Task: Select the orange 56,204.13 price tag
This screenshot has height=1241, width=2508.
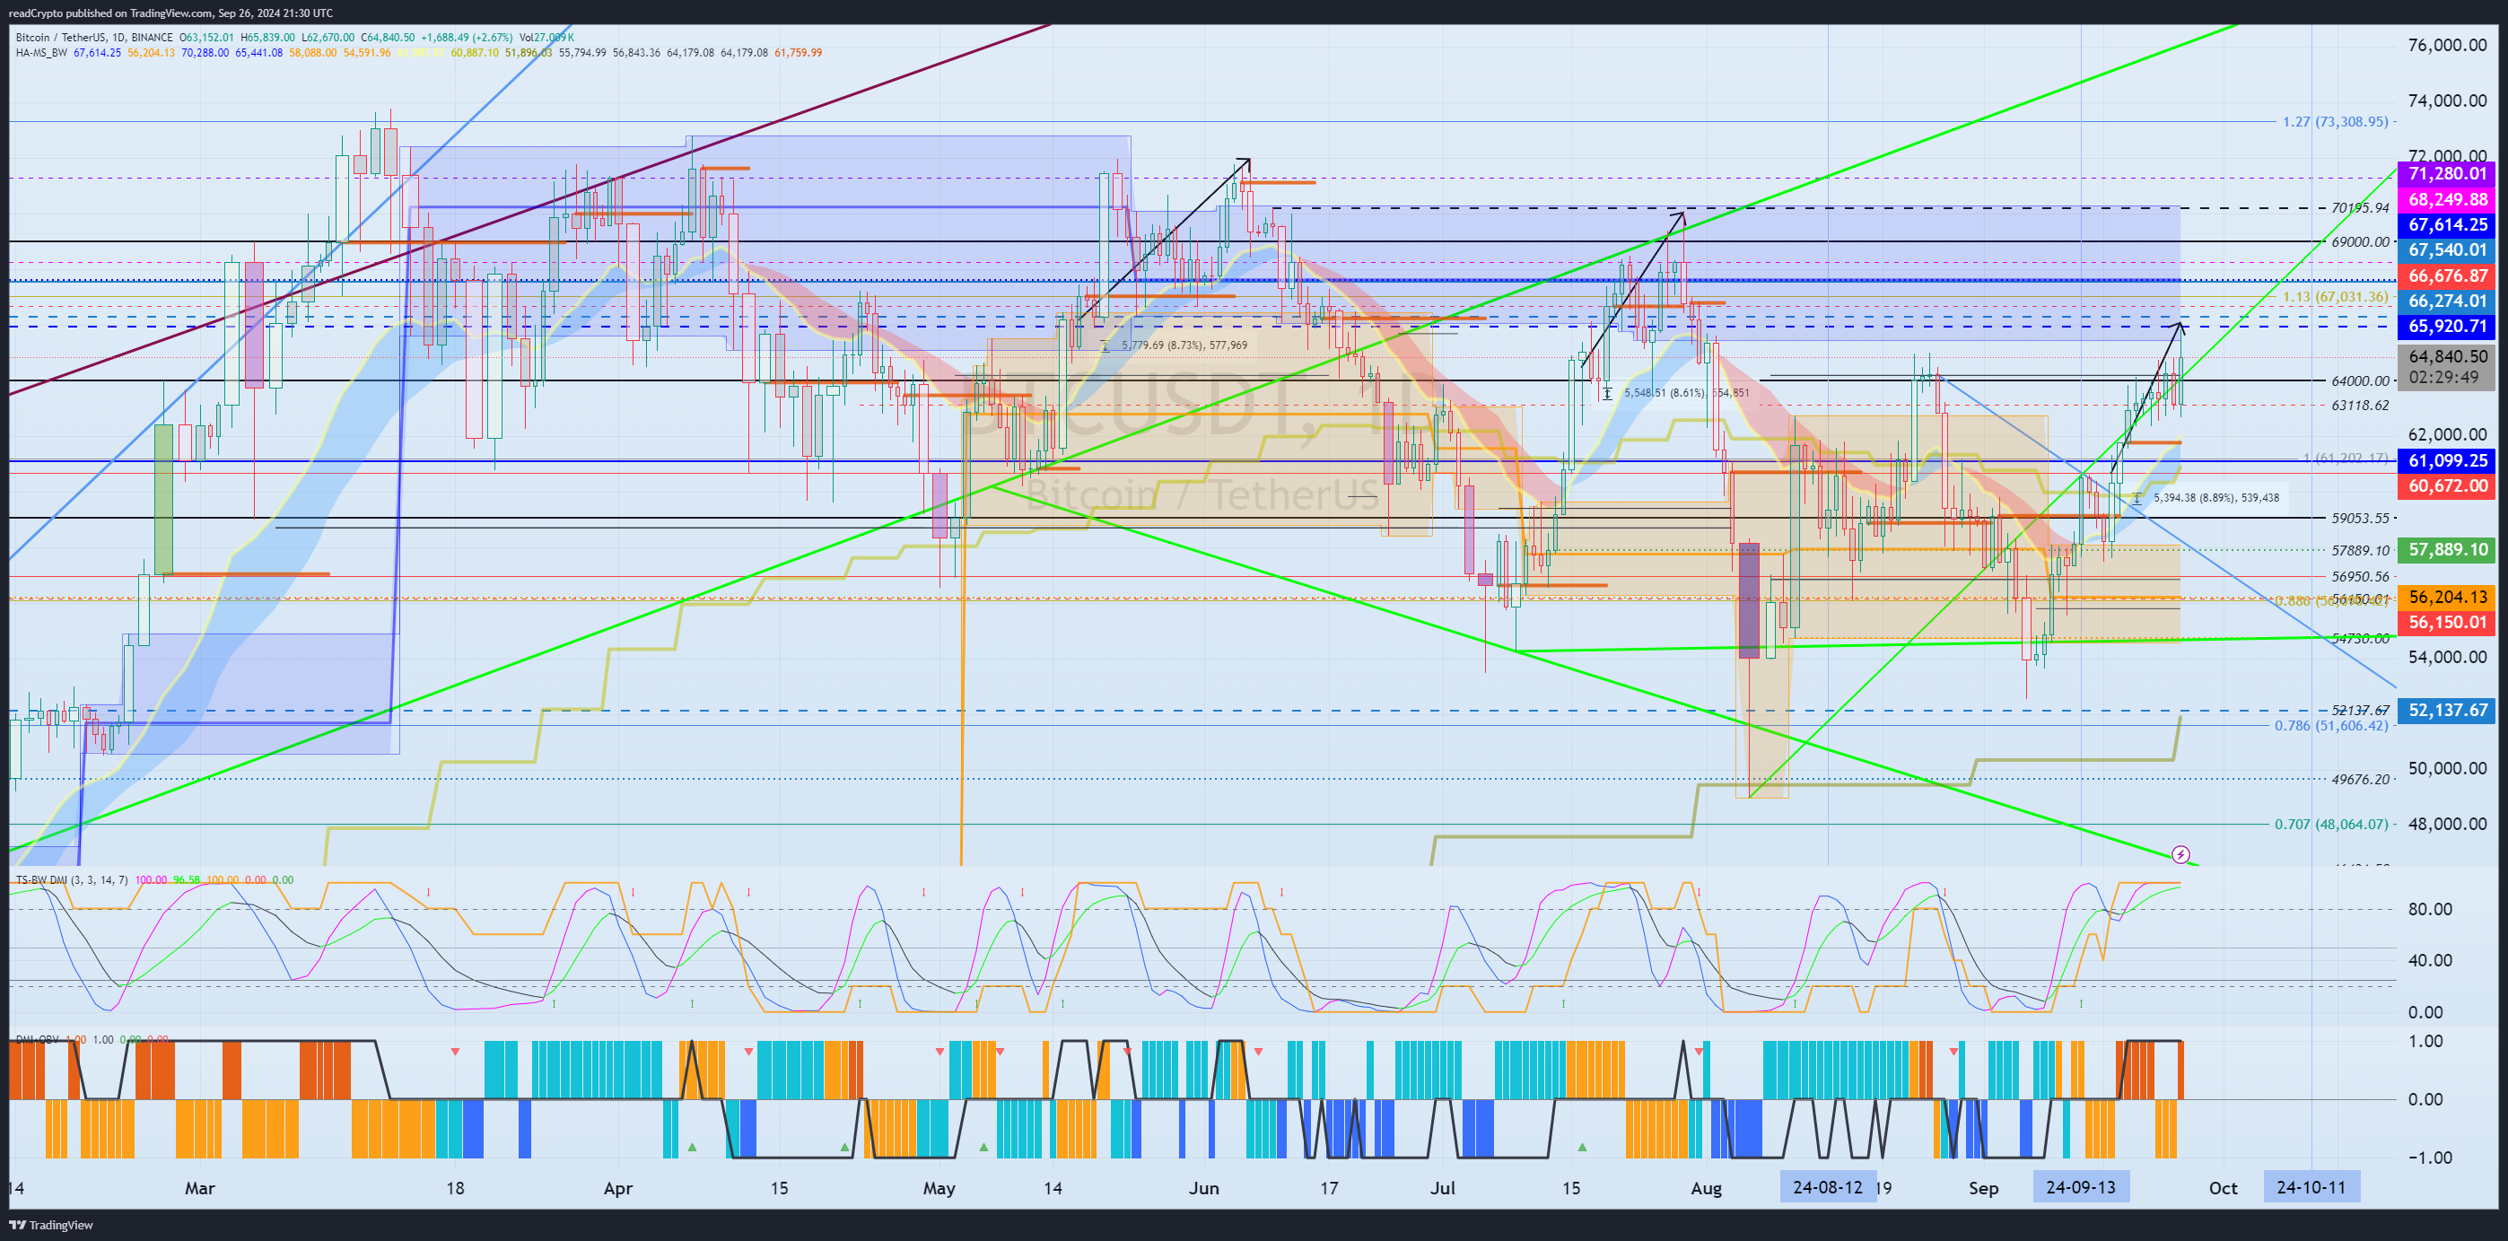Action: coord(2447,597)
